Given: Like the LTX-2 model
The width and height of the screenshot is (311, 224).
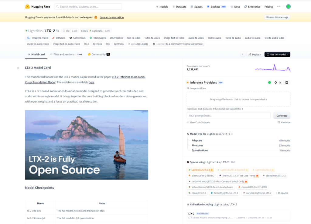Looking at the screenshot, I should click(66, 31).
